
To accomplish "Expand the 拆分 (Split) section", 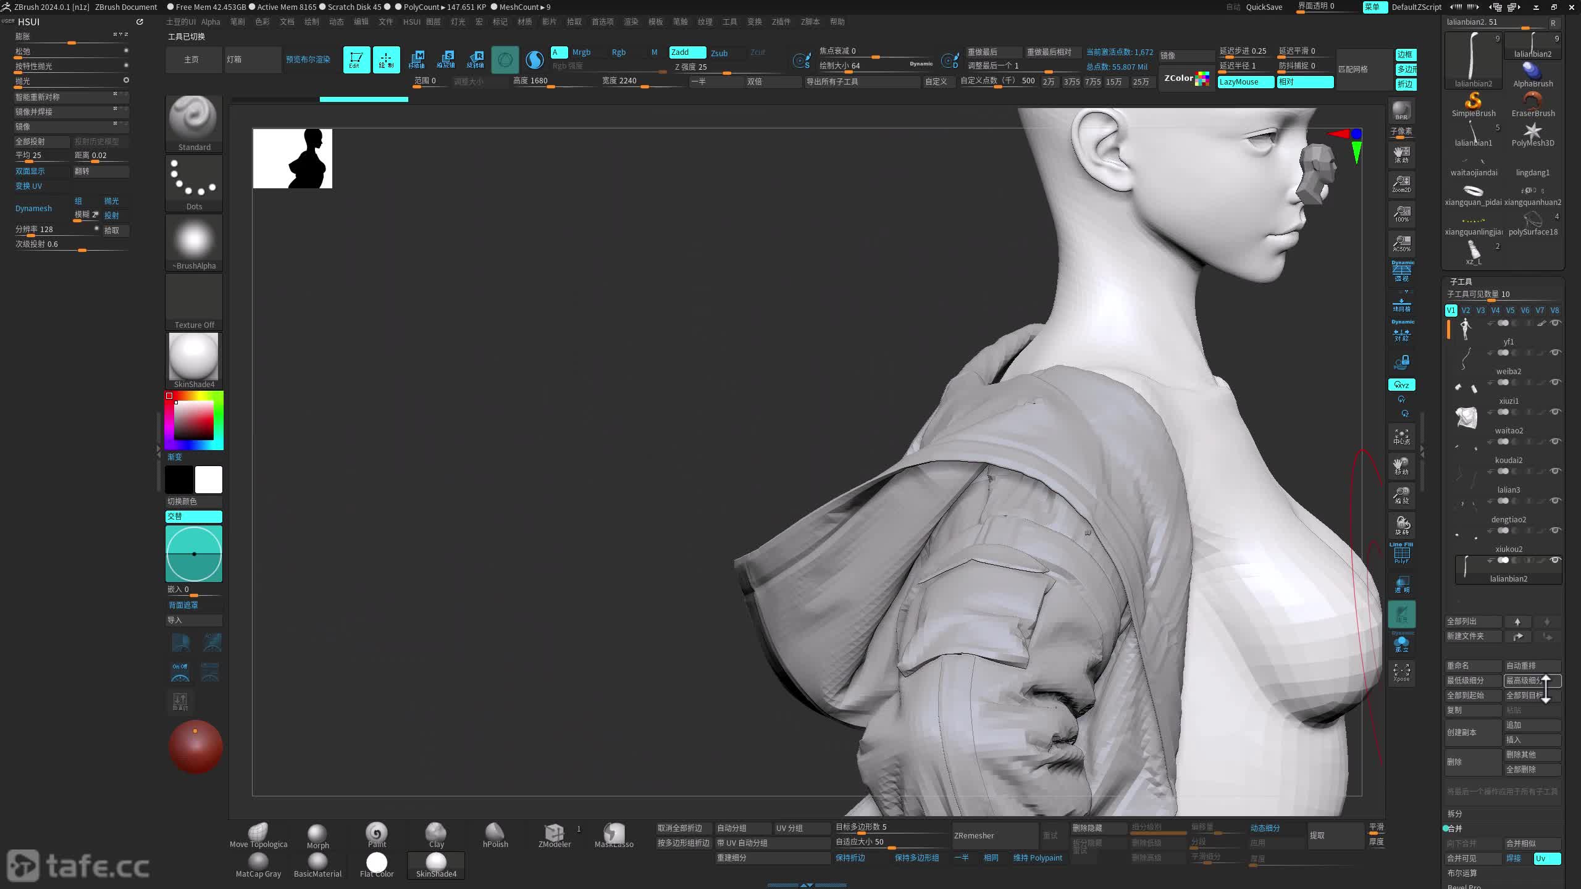I will (1455, 814).
